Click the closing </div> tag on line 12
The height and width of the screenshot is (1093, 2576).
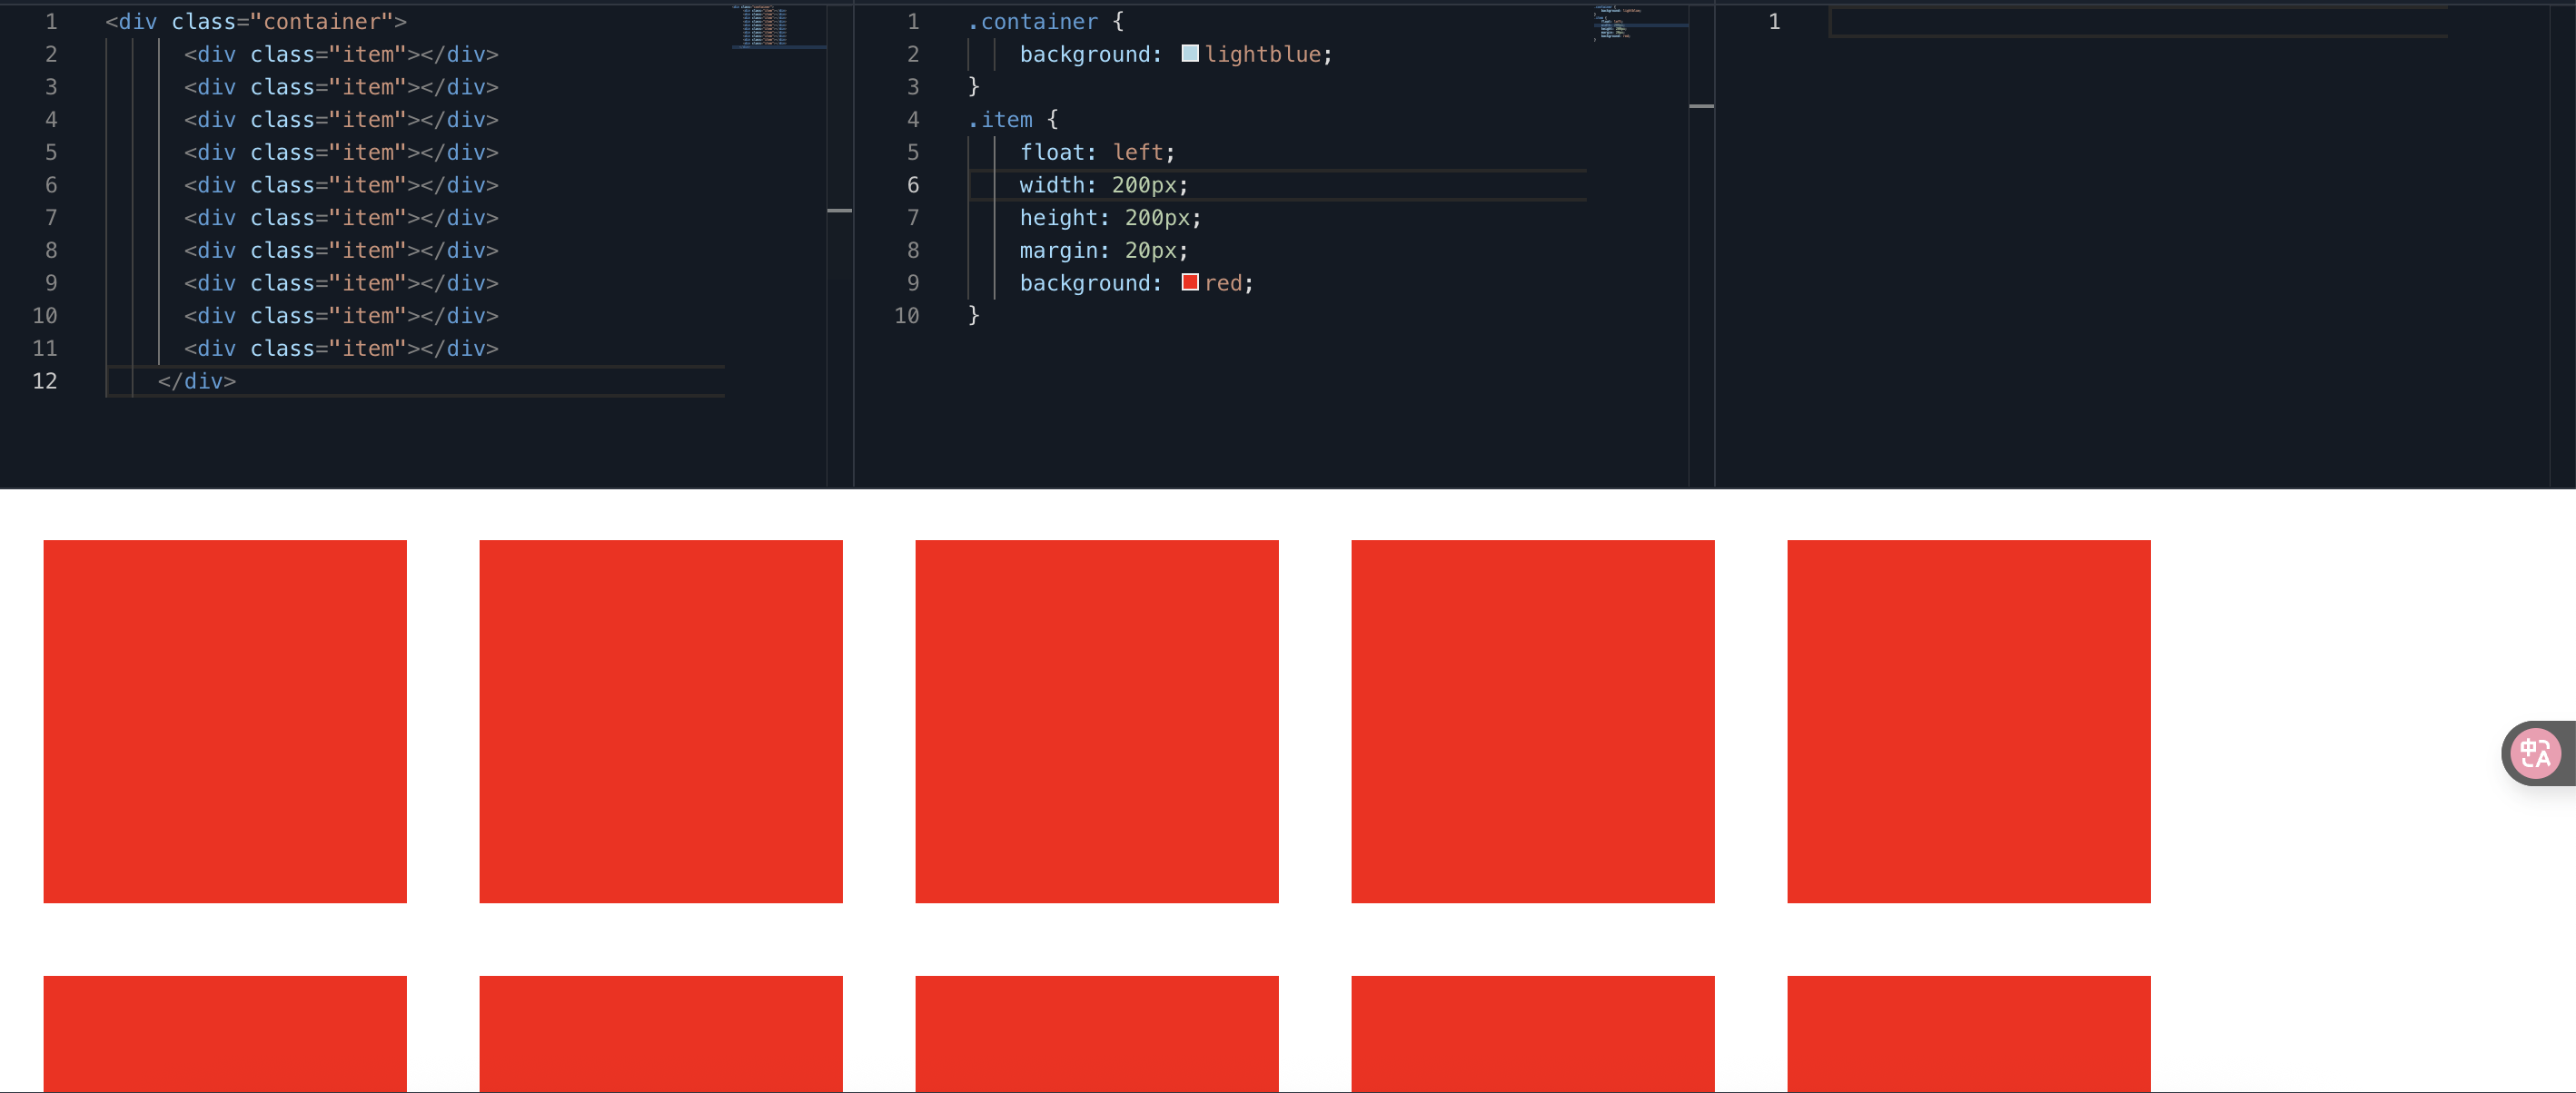(x=196, y=380)
